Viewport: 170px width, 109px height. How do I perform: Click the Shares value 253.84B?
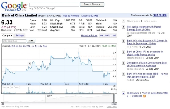click(112, 27)
